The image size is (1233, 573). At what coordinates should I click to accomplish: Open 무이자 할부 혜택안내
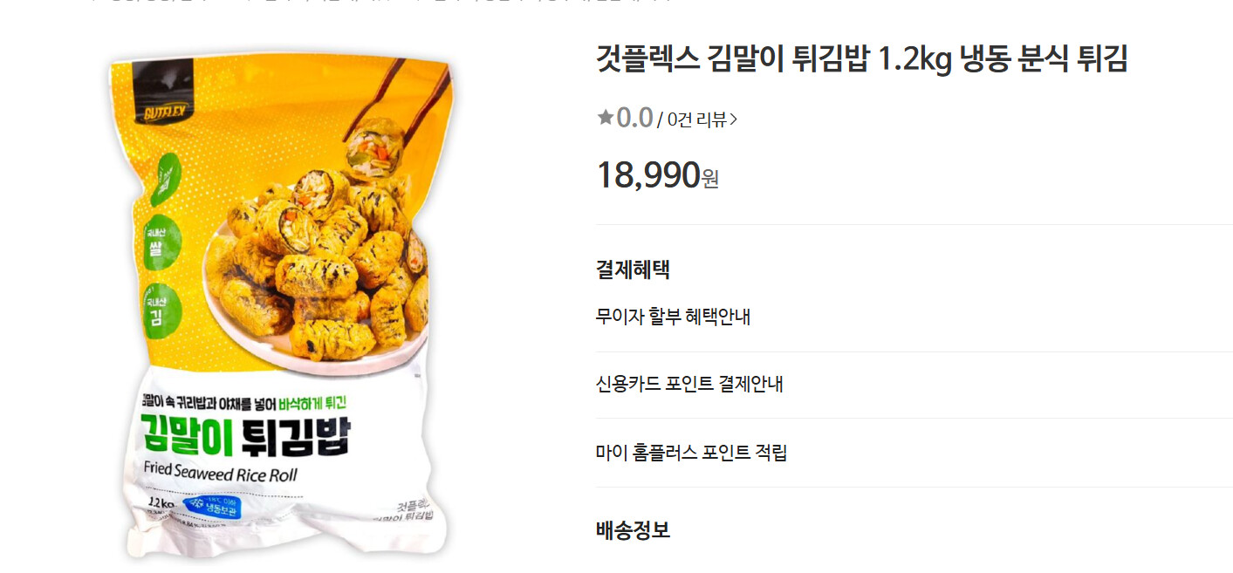[x=673, y=317]
